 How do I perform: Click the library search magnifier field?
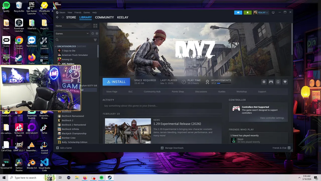pyautogui.click(x=74, y=40)
